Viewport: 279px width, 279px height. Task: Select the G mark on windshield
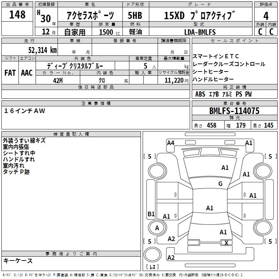220,183
